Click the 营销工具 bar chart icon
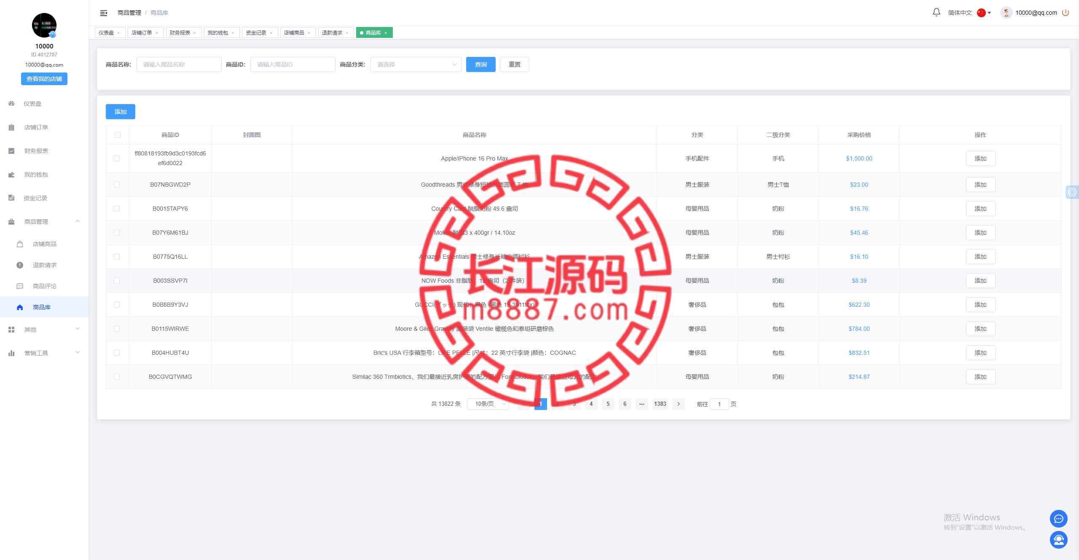Screen dimensions: 1079x560 point(11,353)
